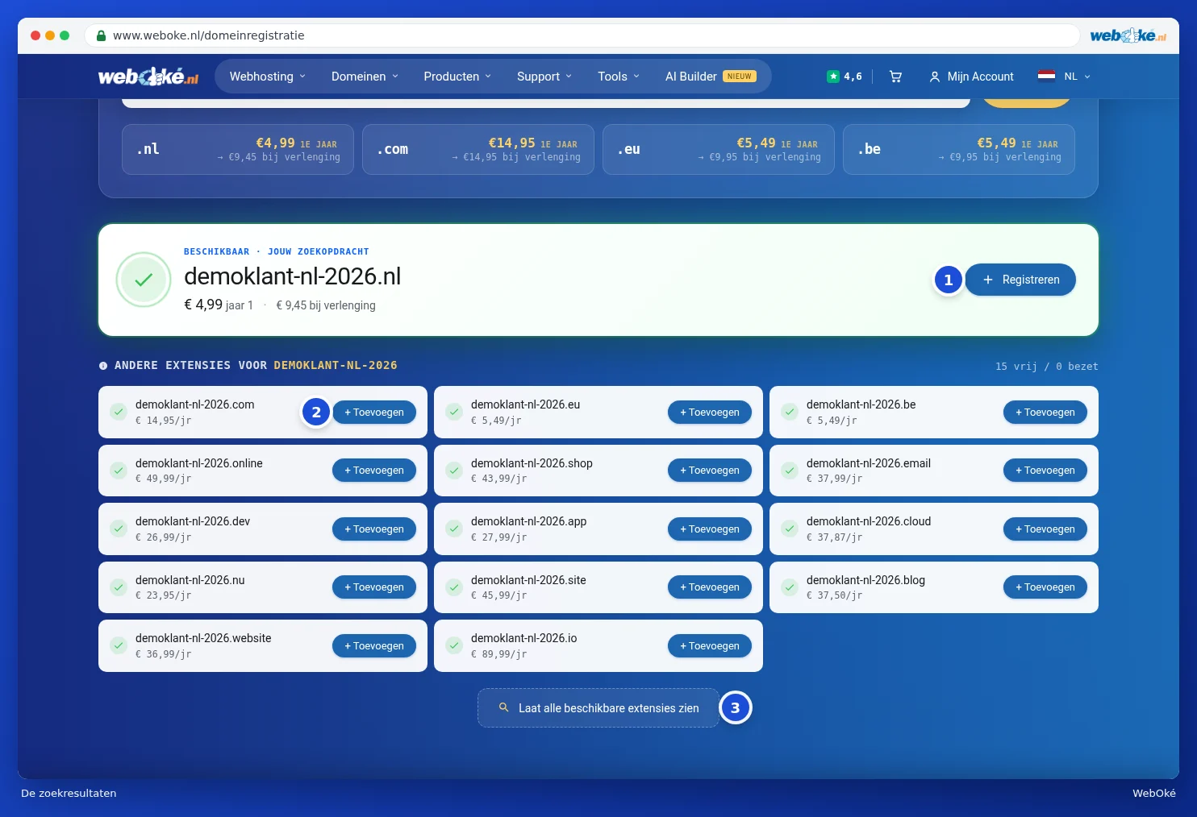Image resolution: width=1197 pixels, height=817 pixels.
Task: Add the demoklant-nl-2026.dev domain
Action: (x=374, y=529)
